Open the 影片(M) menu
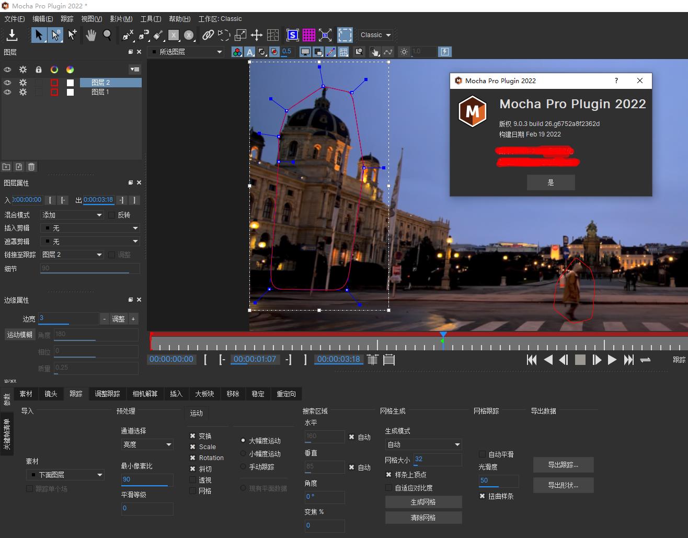The image size is (688, 538). [x=121, y=19]
